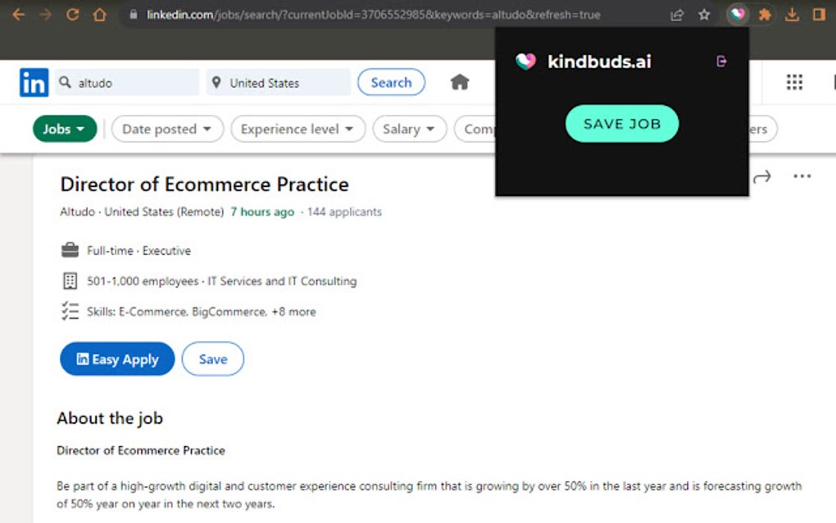Expand the Experience level filter

[x=297, y=129]
